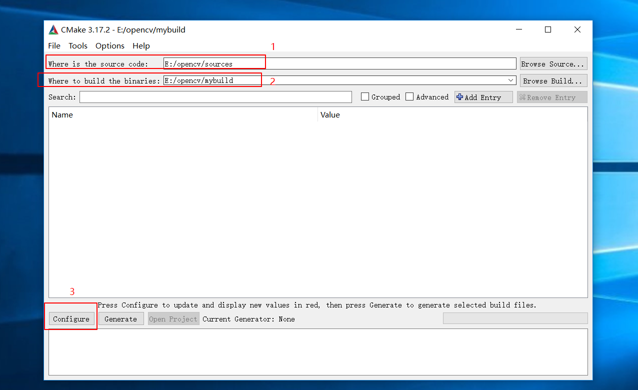
Task: Click the CMake logo icon in title bar
Action: click(53, 29)
